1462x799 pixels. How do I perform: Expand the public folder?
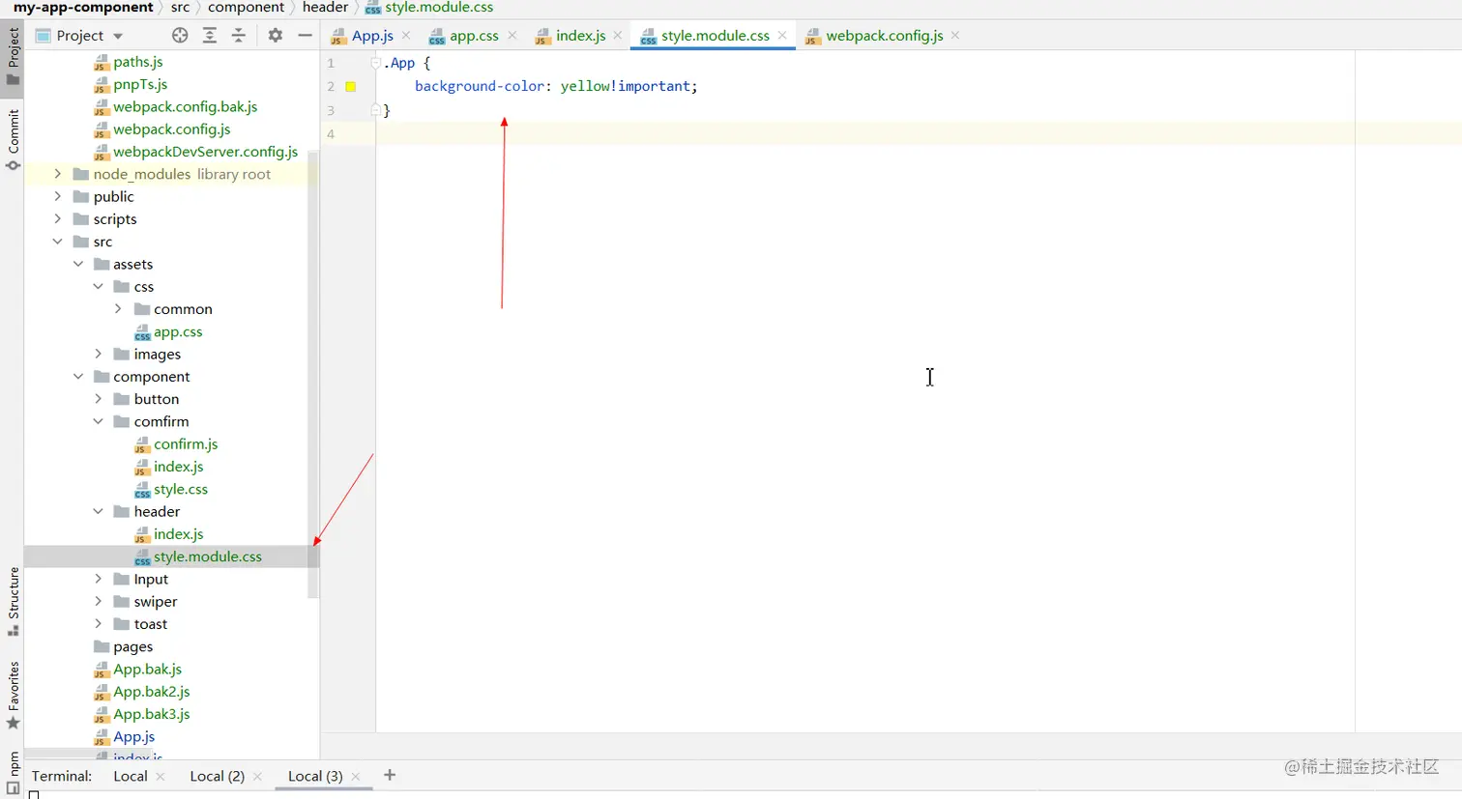[58, 196]
